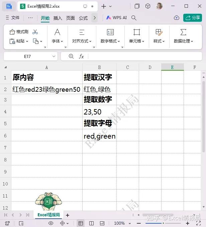Viewport: 206px width, 227px height.
Task: Switch to page break preview icon
Action: (x=91, y=223)
